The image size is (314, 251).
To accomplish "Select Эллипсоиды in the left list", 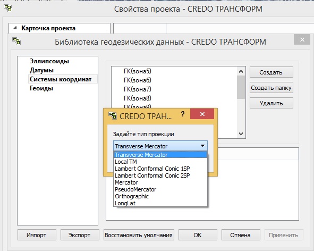I will pyautogui.click(x=49, y=61).
